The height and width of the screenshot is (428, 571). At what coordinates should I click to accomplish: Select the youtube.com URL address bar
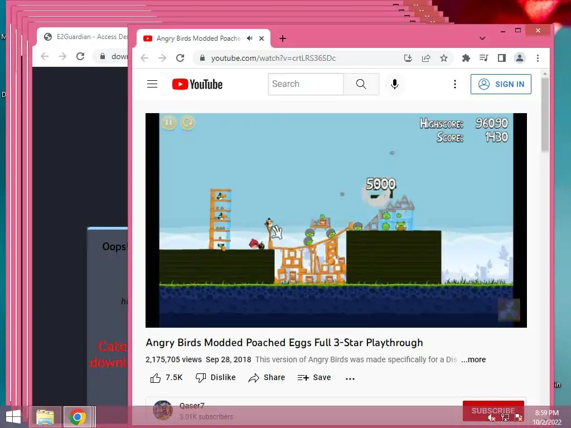click(273, 58)
